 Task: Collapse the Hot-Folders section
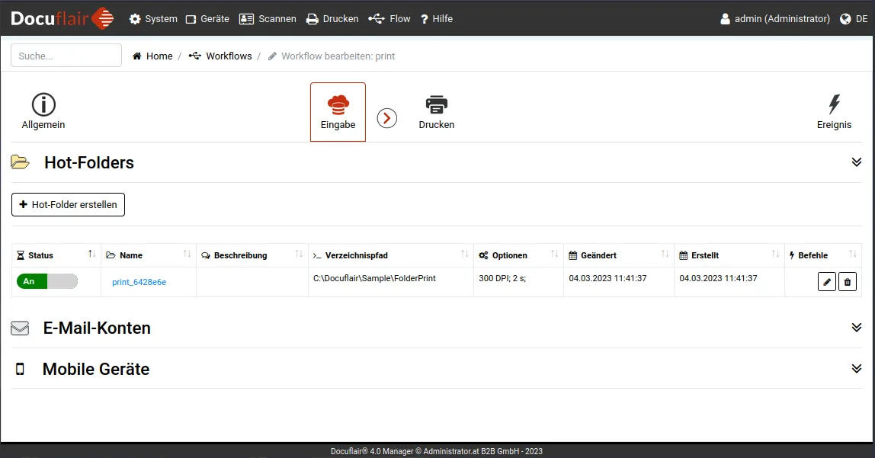pos(856,162)
